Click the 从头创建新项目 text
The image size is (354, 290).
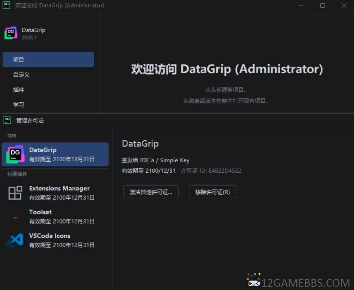coord(225,90)
